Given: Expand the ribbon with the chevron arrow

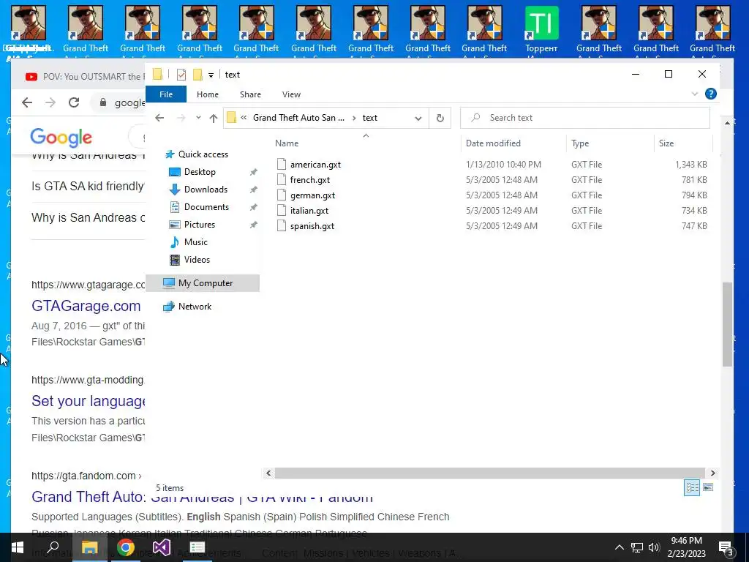Looking at the screenshot, I should (695, 94).
